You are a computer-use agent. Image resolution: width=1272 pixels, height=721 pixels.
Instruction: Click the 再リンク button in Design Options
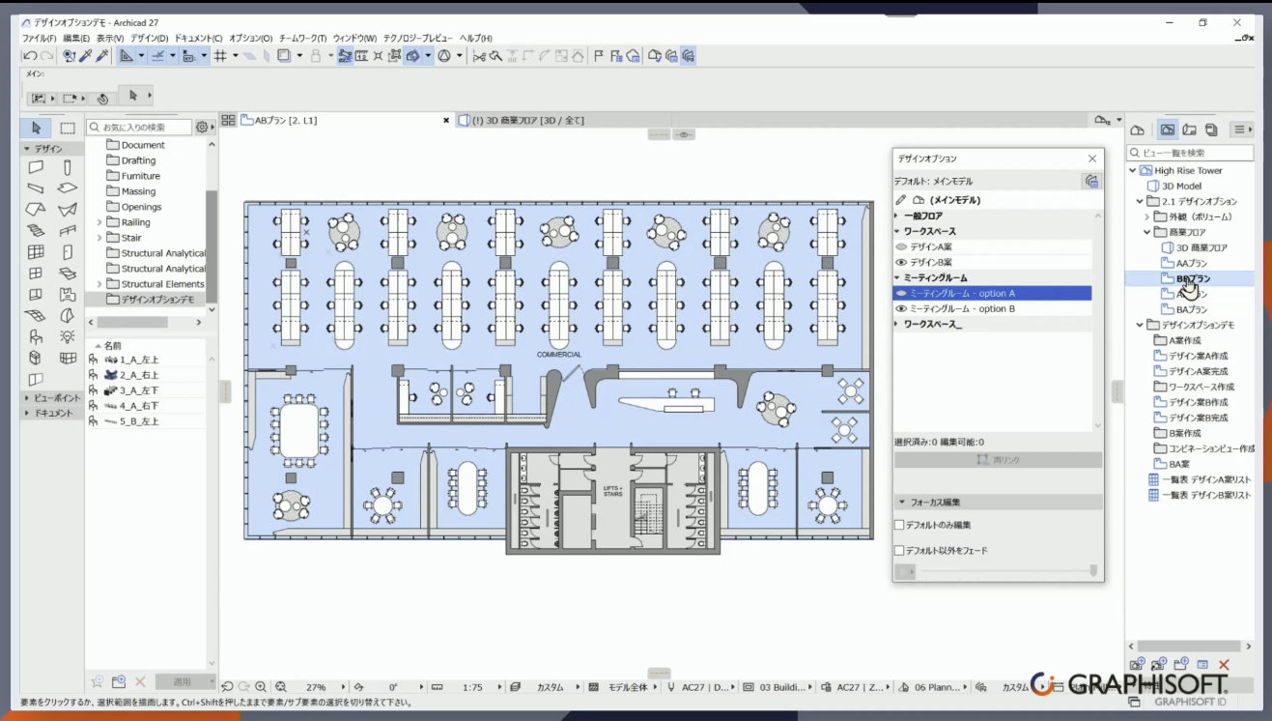(999, 459)
